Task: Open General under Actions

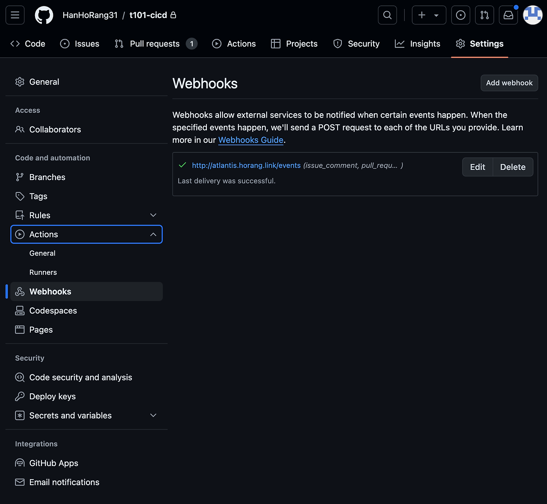Action: coord(42,253)
